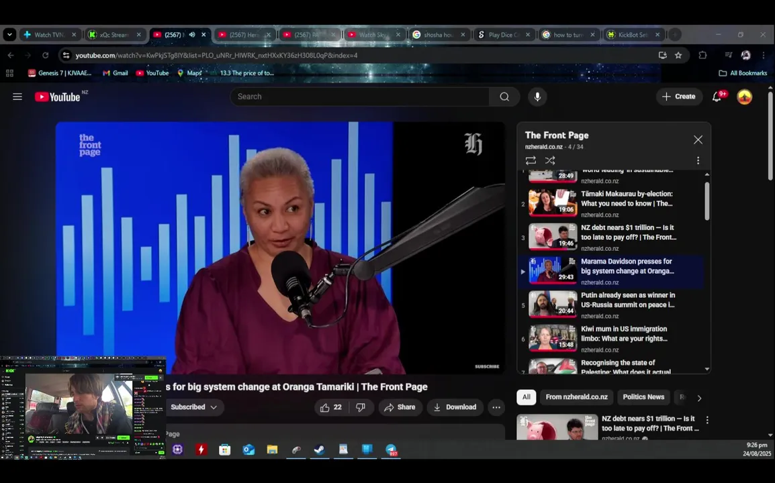775x483 pixels.
Task: Switch to shosha Google search tab
Action: (439, 35)
